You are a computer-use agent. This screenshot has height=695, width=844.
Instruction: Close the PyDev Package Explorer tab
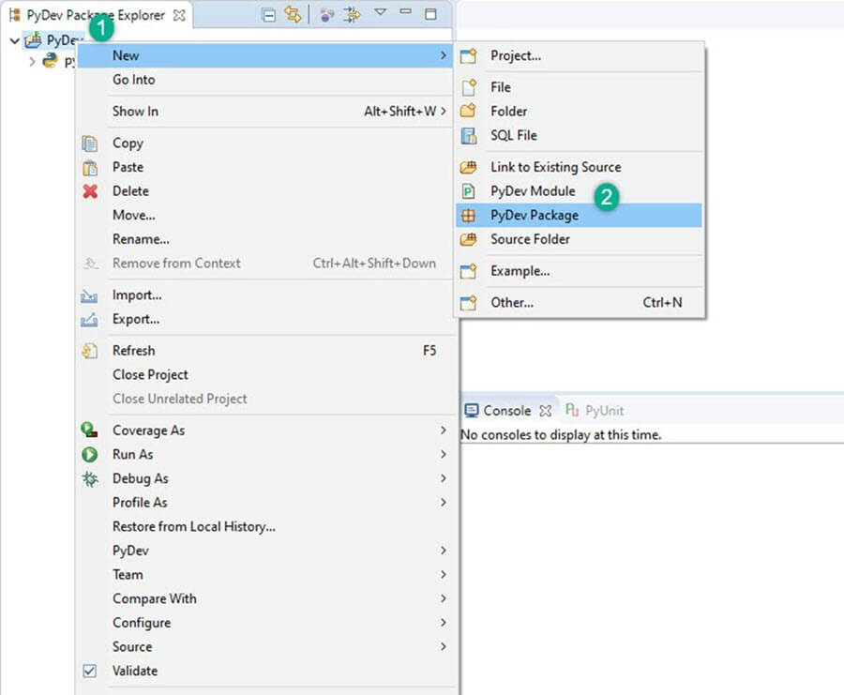(179, 16)
